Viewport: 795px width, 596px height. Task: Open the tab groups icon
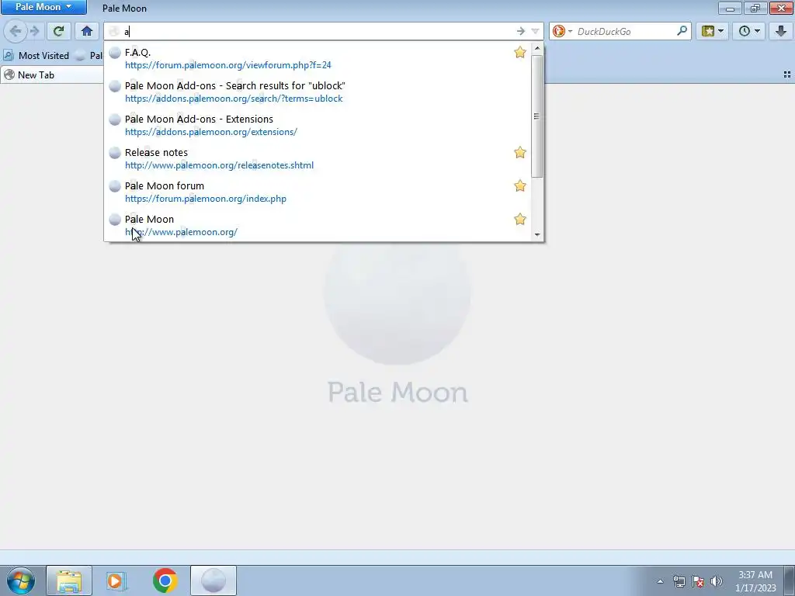787,74
